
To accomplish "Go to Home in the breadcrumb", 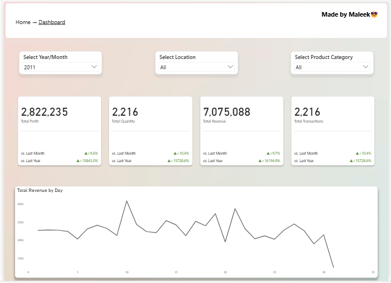I will coord(23,22).
